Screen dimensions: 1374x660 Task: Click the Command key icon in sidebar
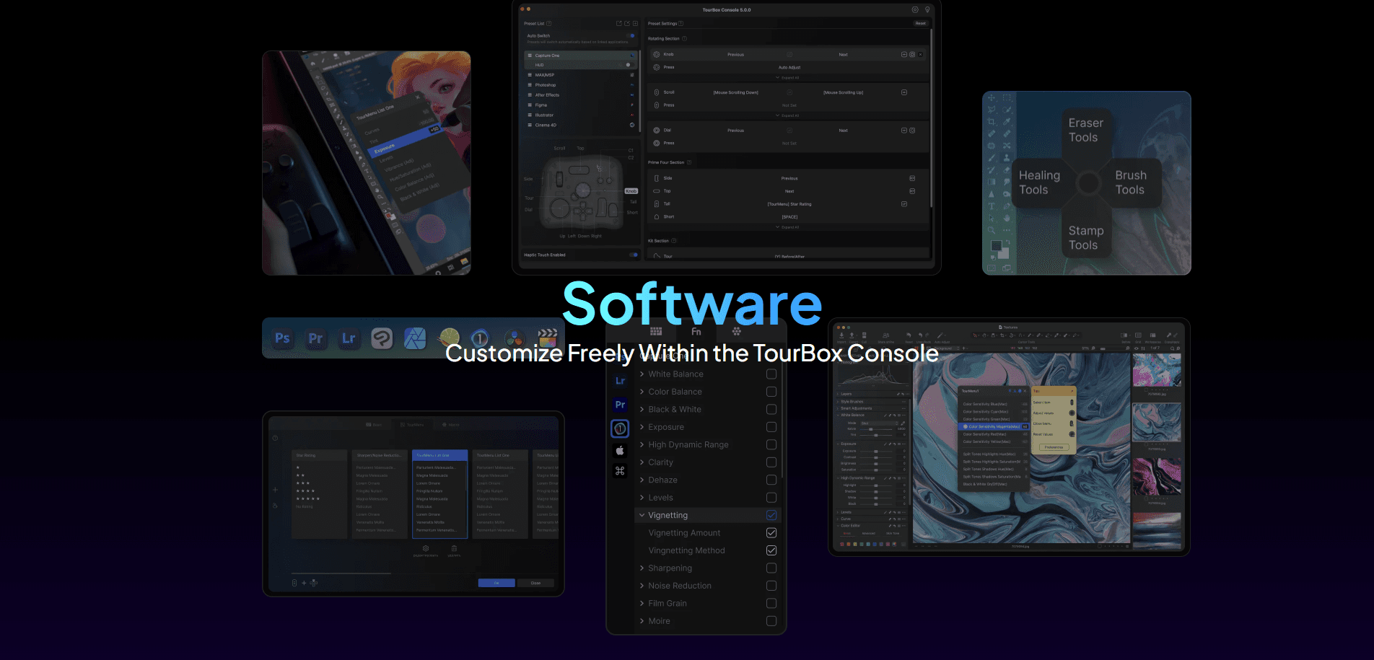(x=620, y=471)
